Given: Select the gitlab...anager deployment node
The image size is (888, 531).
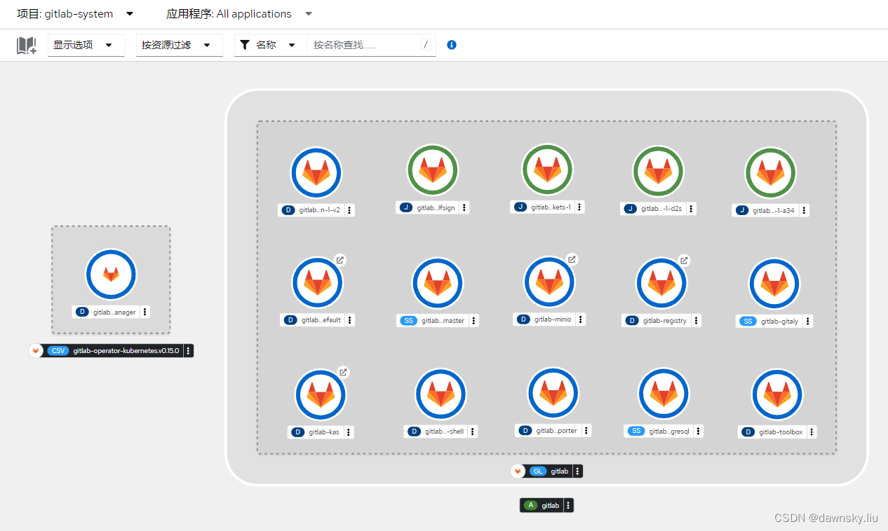Looking at the screenshot, I should click(111, 275).
